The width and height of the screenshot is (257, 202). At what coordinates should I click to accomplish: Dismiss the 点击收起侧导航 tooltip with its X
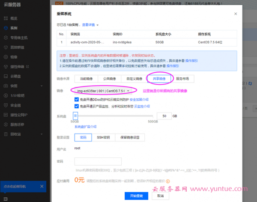click(x=42, y=186)
